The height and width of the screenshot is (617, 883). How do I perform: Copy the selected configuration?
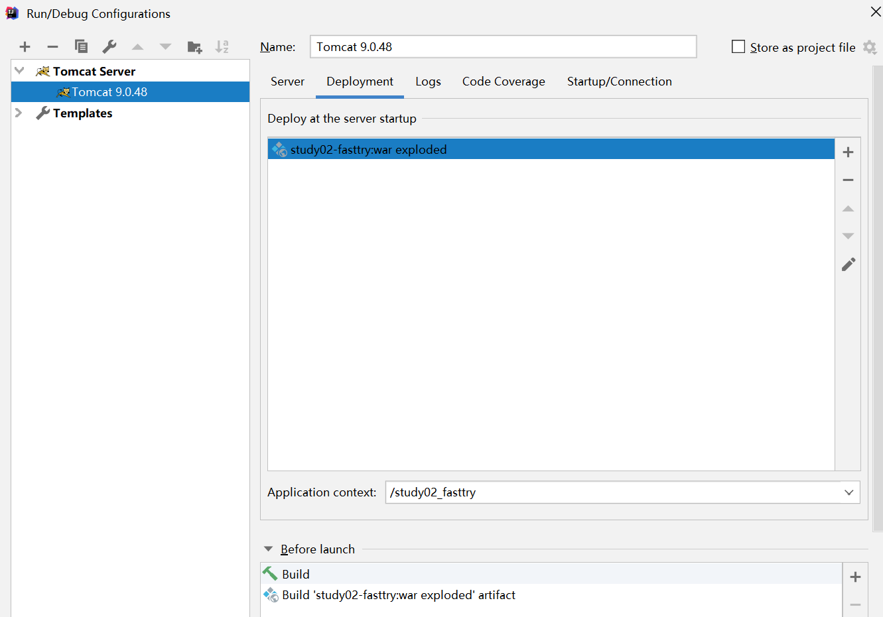coord(81,46)
